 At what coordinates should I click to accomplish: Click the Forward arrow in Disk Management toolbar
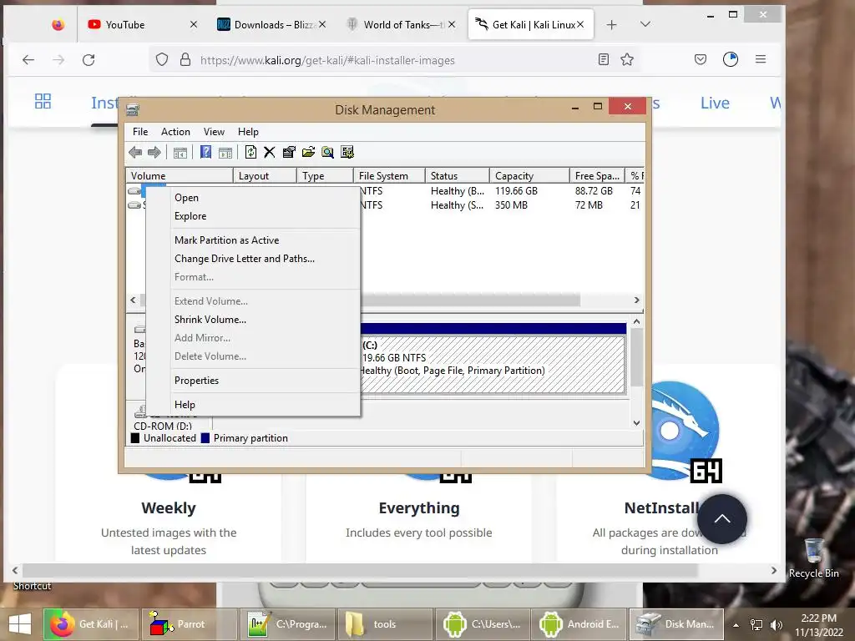(x=154, y=152)
